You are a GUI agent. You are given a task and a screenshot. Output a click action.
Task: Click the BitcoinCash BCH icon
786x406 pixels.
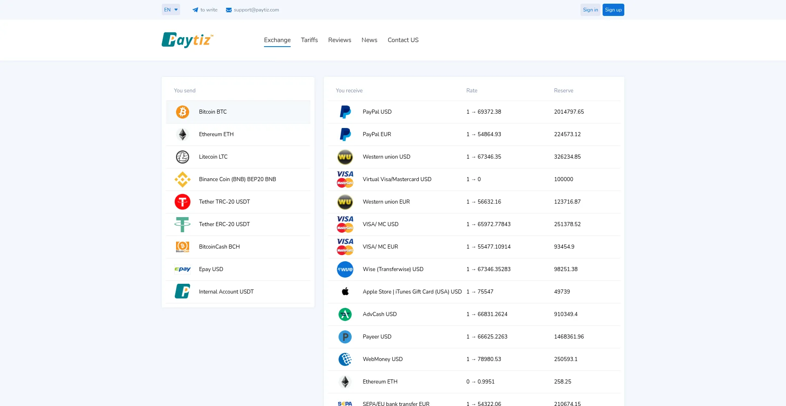183,247
